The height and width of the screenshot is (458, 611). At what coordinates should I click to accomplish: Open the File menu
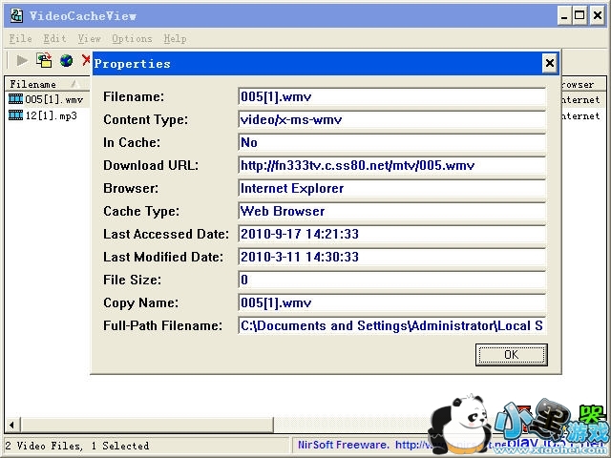coord(20,38)
